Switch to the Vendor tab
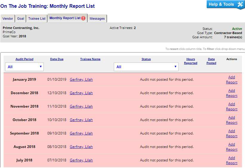Viewport: 245px width, 168px height. 8,19
